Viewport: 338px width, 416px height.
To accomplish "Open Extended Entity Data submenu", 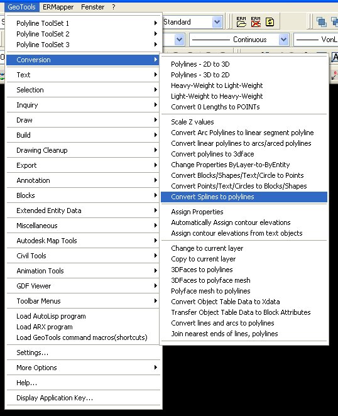I will tap(83, 211).
